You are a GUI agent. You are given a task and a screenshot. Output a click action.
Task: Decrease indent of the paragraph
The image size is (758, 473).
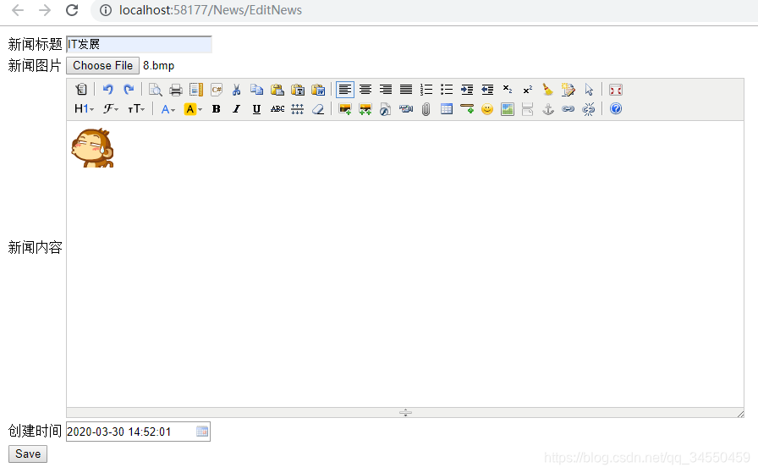click(x=486, y=90)
